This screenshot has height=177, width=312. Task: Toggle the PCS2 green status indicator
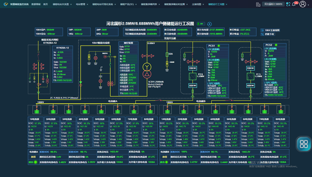tap(276, 45)
